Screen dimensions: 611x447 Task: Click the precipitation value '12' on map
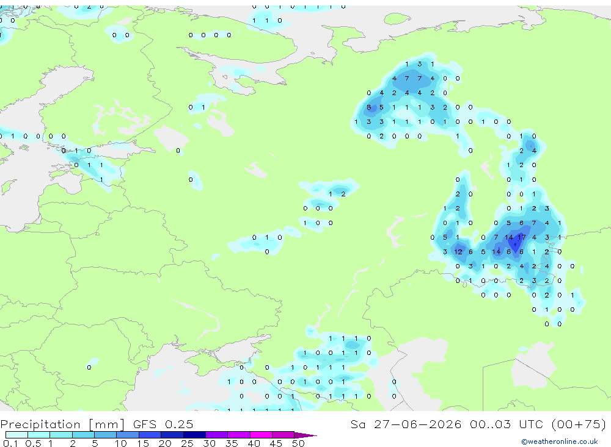click(458, 252)
